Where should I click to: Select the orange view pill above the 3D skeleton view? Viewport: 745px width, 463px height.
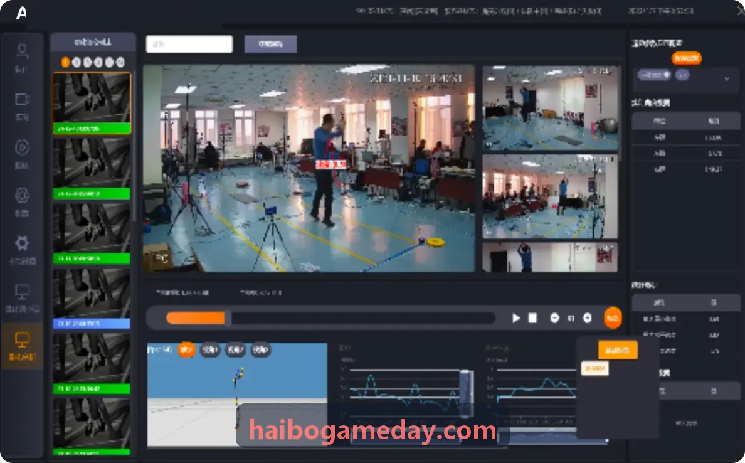coord(186,350)
